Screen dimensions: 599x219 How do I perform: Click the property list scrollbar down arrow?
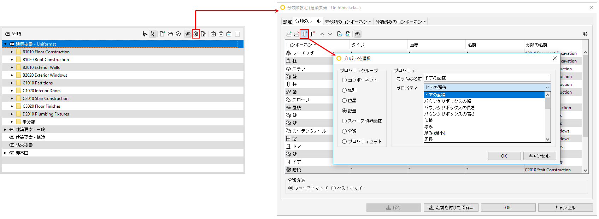tap(548, 140)
